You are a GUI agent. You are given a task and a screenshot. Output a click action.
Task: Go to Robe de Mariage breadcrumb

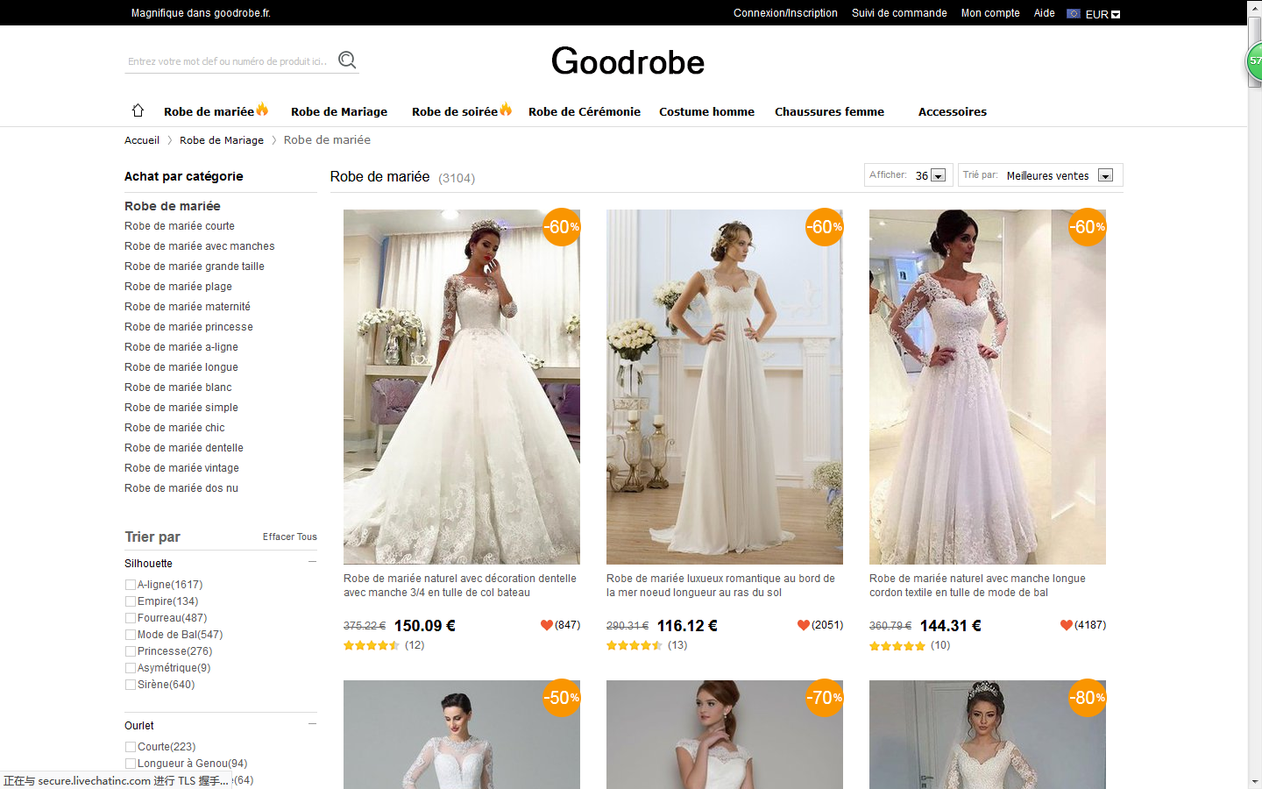222,140
